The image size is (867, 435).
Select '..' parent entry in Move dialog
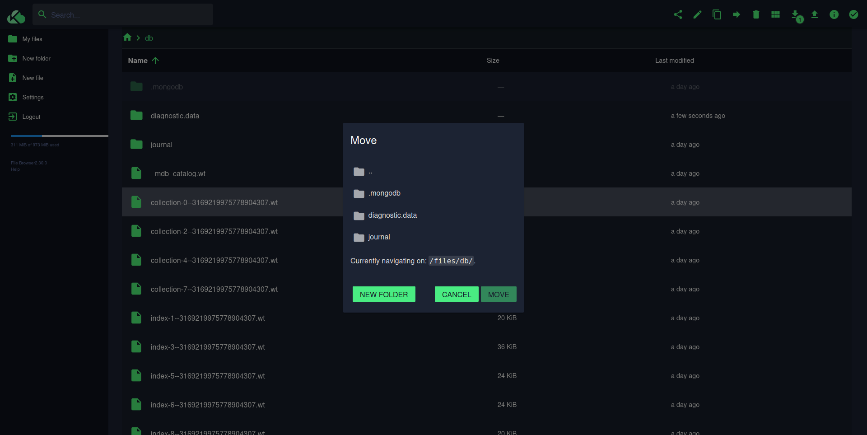[370, 172]
